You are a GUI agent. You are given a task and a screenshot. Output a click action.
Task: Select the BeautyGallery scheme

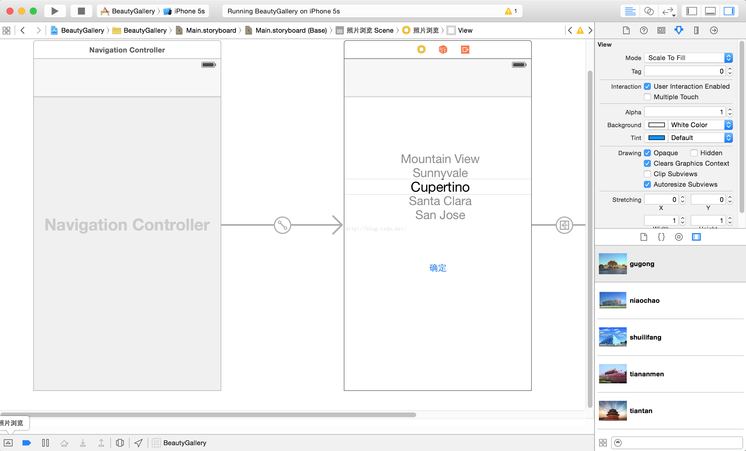[128, 11]
